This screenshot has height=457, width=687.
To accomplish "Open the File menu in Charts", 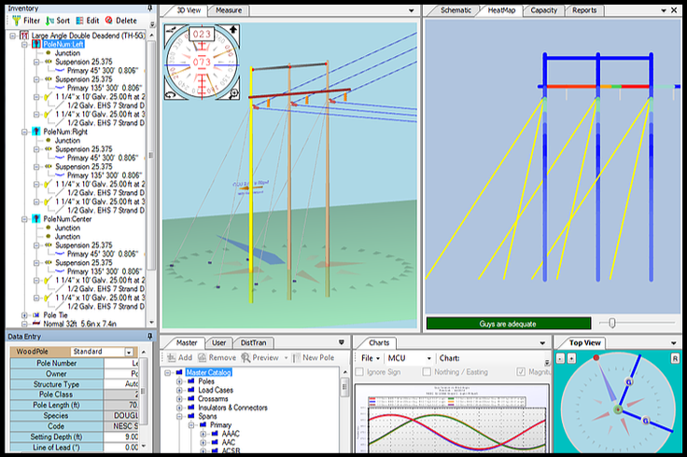I will pos(369,358).
